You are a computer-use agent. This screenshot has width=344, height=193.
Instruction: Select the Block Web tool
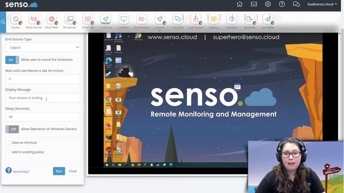52,21
